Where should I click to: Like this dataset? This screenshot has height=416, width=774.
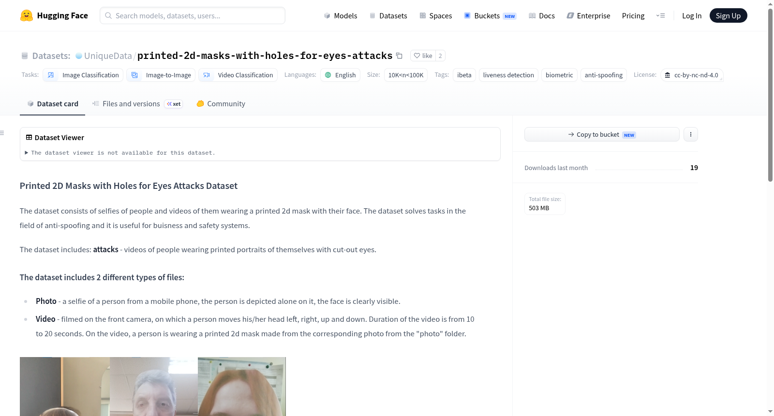click(x=423, y=56)
